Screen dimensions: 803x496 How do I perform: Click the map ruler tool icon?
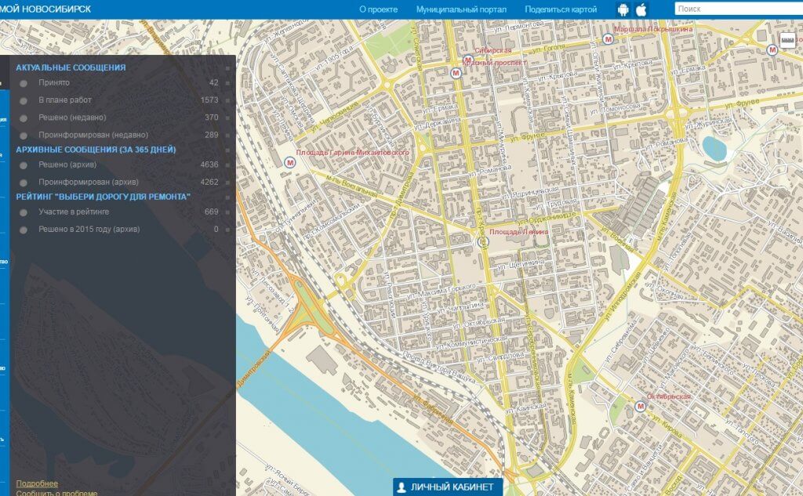788,41
